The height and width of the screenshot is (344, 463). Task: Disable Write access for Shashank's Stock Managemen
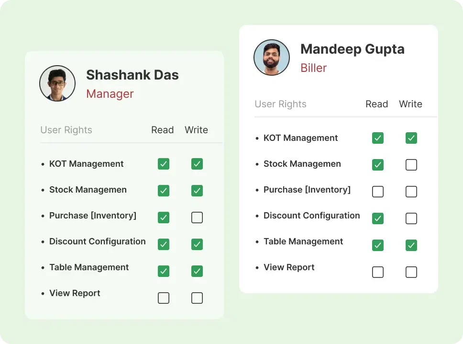[x=197, y=190]
